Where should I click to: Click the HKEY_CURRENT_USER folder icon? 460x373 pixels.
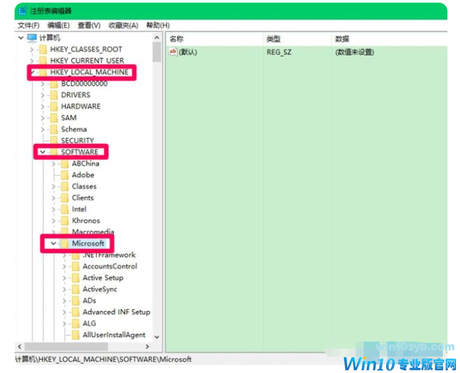[43, 61]
